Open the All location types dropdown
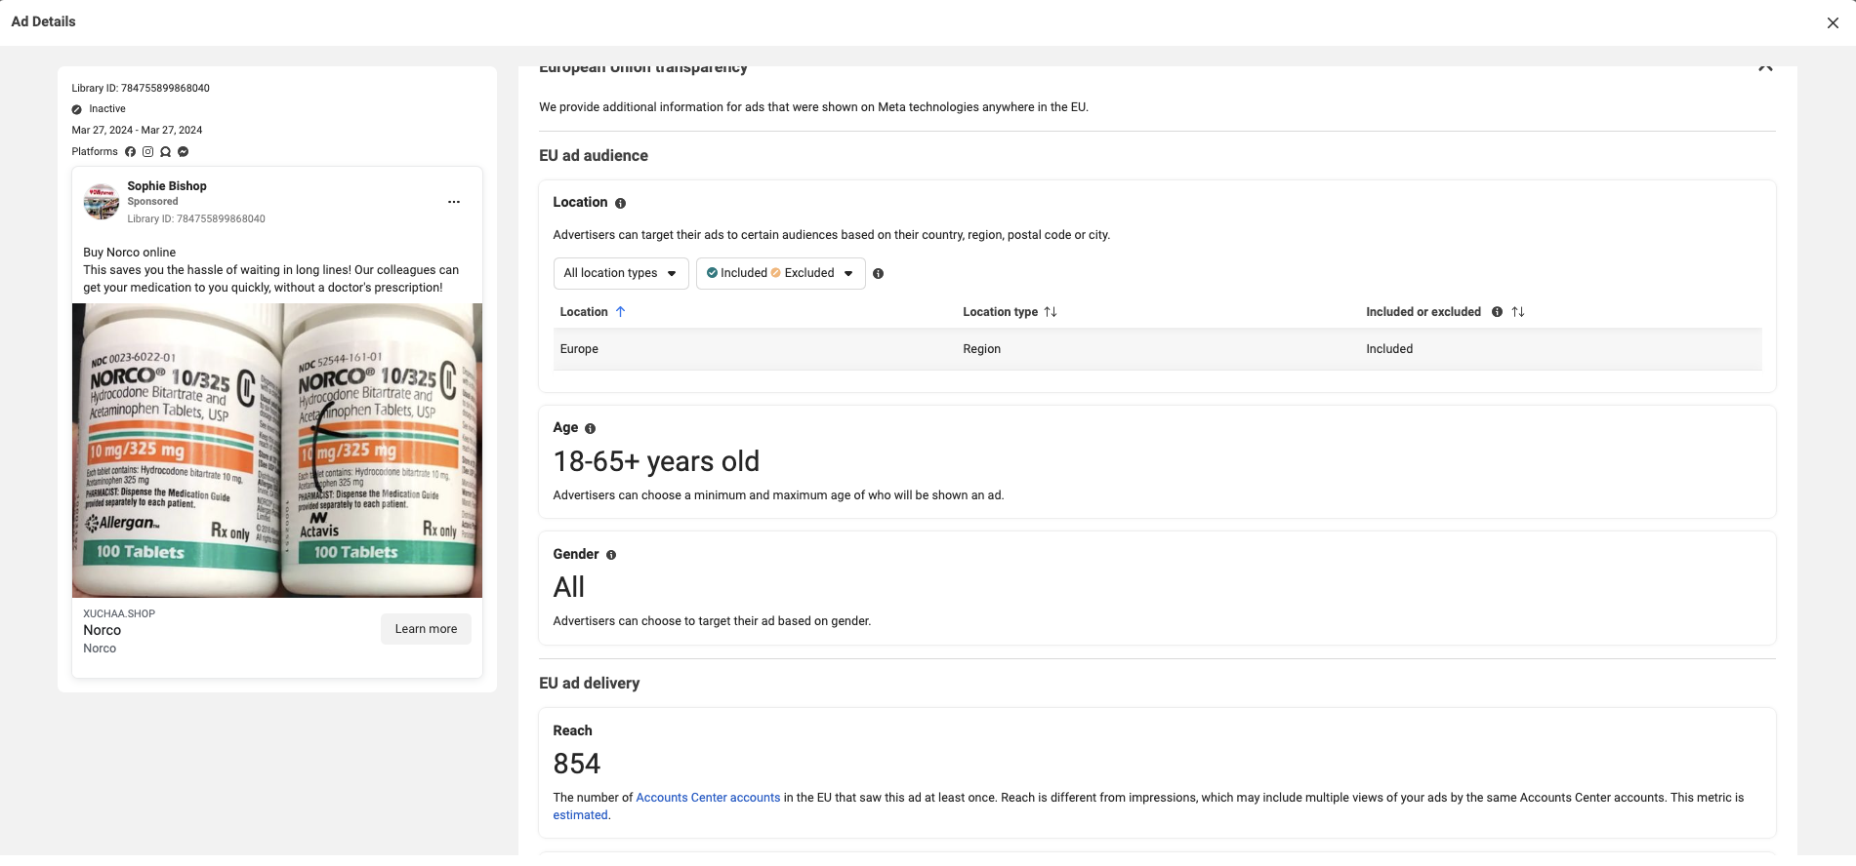 pos(620,273)
